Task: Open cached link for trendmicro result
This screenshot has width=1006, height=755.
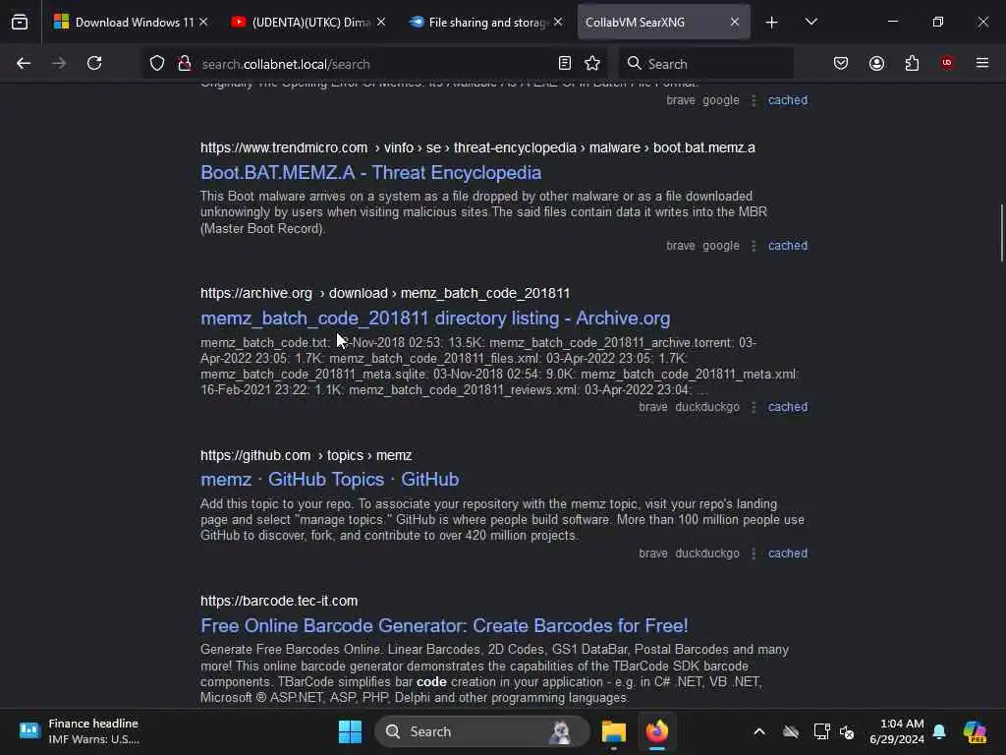Action: click(x=787, y=246)
